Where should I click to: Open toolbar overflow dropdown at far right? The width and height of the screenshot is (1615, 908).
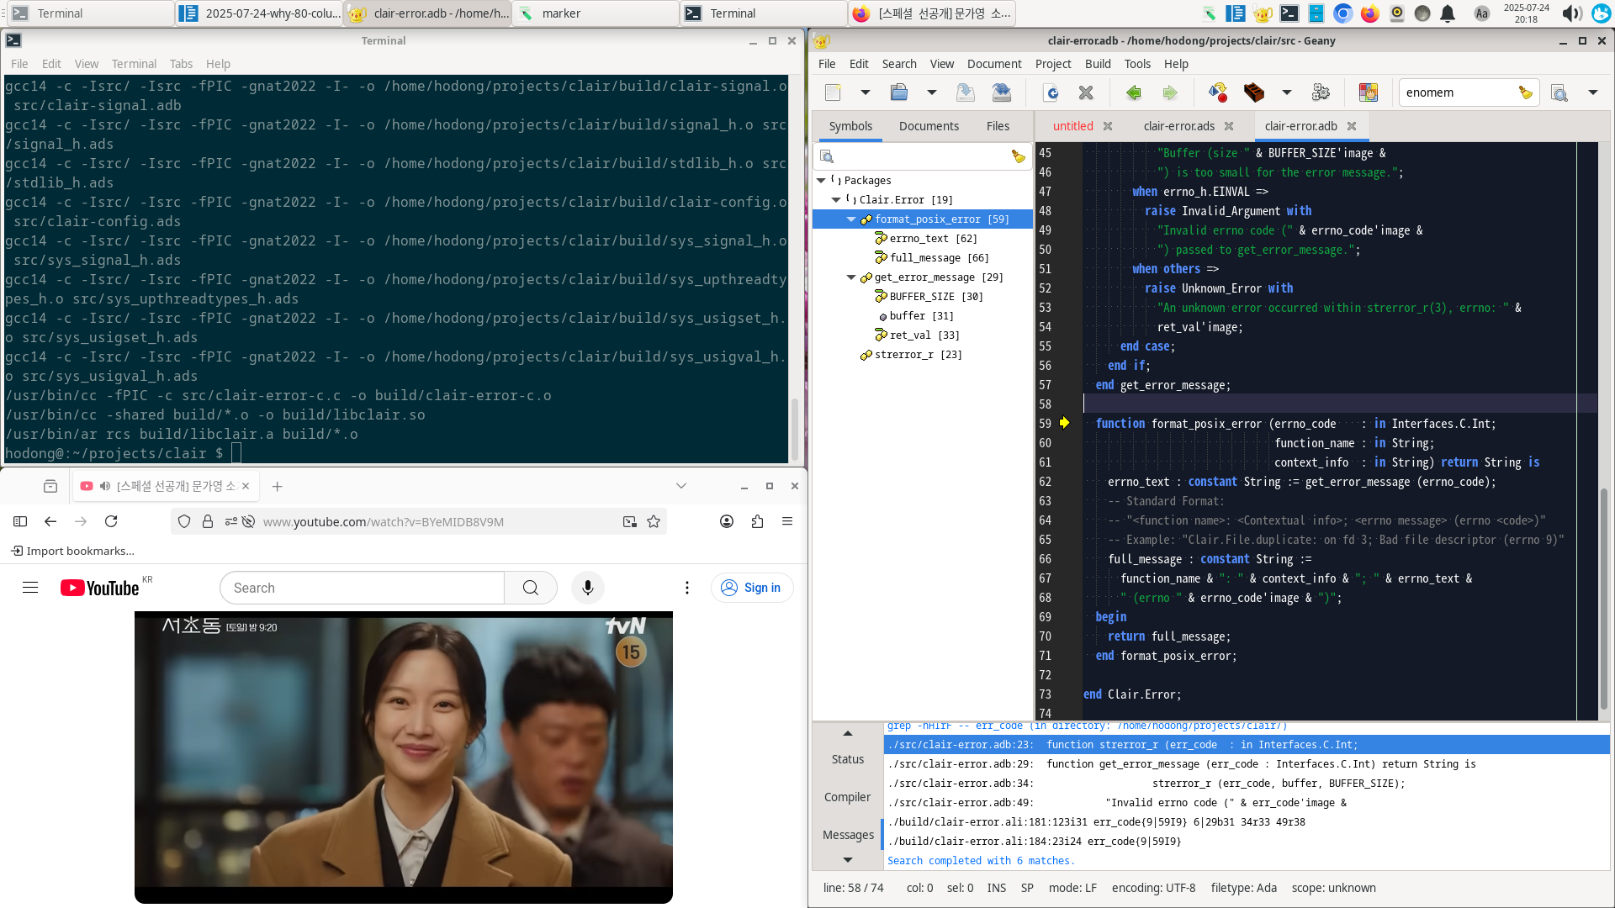pos(1593,92)
